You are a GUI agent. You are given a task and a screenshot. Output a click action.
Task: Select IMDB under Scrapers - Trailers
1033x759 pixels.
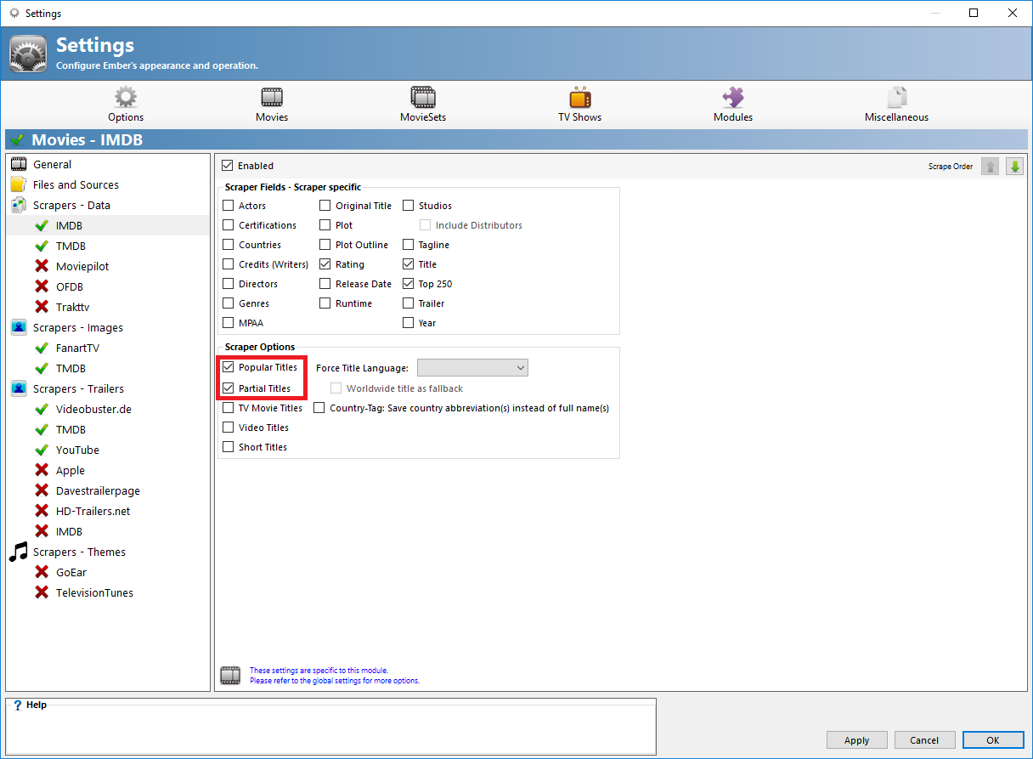(x=69, y=531)
